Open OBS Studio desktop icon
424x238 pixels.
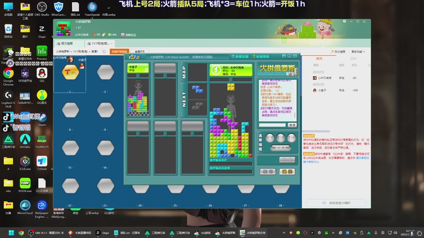[42, 8]
